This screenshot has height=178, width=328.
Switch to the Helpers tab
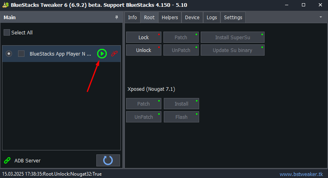pyautogui.click(x=170, y=18)
